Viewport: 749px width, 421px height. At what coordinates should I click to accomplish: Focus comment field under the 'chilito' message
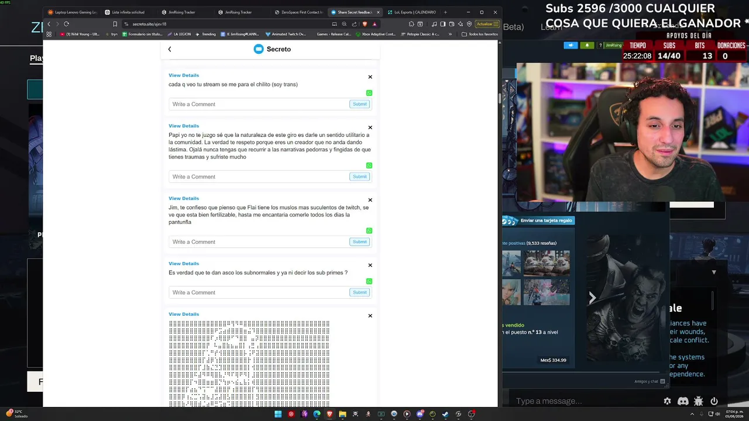[x=259, y=104]
